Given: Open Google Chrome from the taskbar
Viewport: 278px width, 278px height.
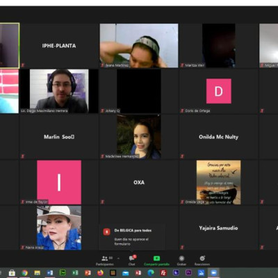Looking at the screenshot, I should pos(25,273).
